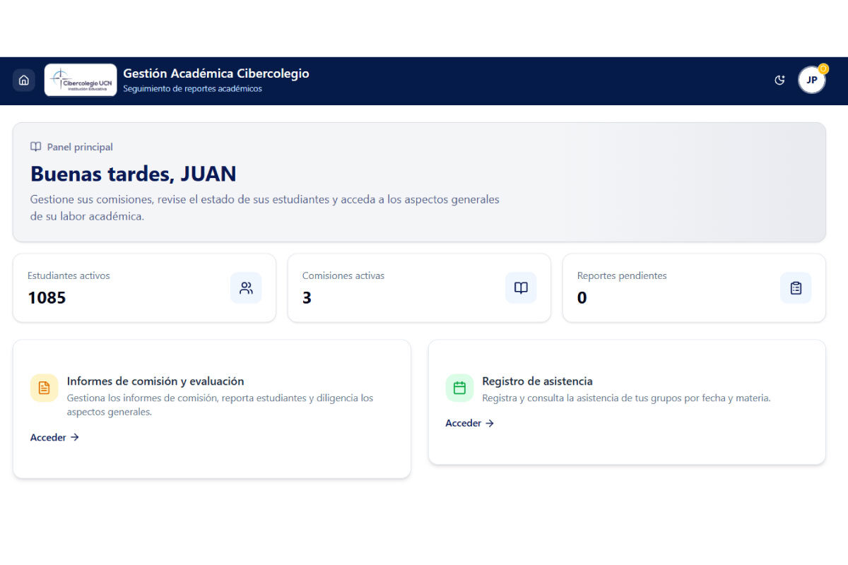This screenshot has height=565, width=848.
Task: Open Registro de asistencia via Acceder
Action: pos(463,423)
